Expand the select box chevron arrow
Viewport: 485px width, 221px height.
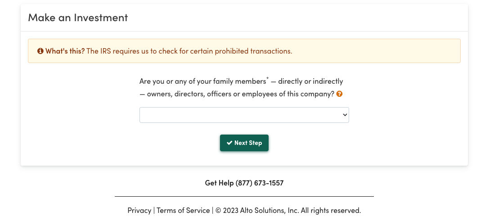pos(345,115)
